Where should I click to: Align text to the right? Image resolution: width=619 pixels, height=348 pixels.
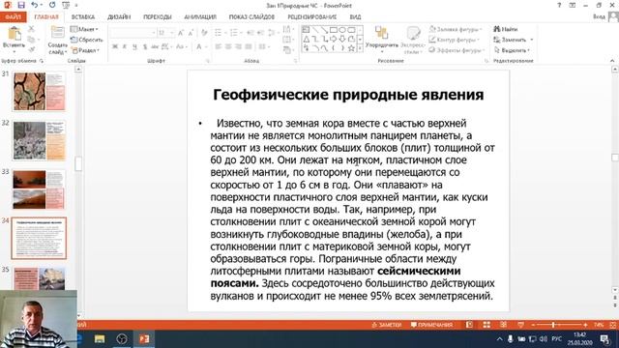click(239, 46)
